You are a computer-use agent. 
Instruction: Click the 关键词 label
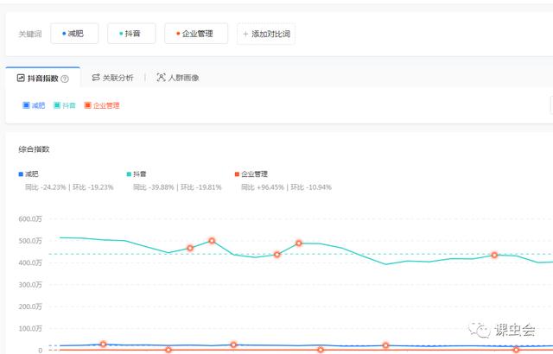[x=30, y=35]
